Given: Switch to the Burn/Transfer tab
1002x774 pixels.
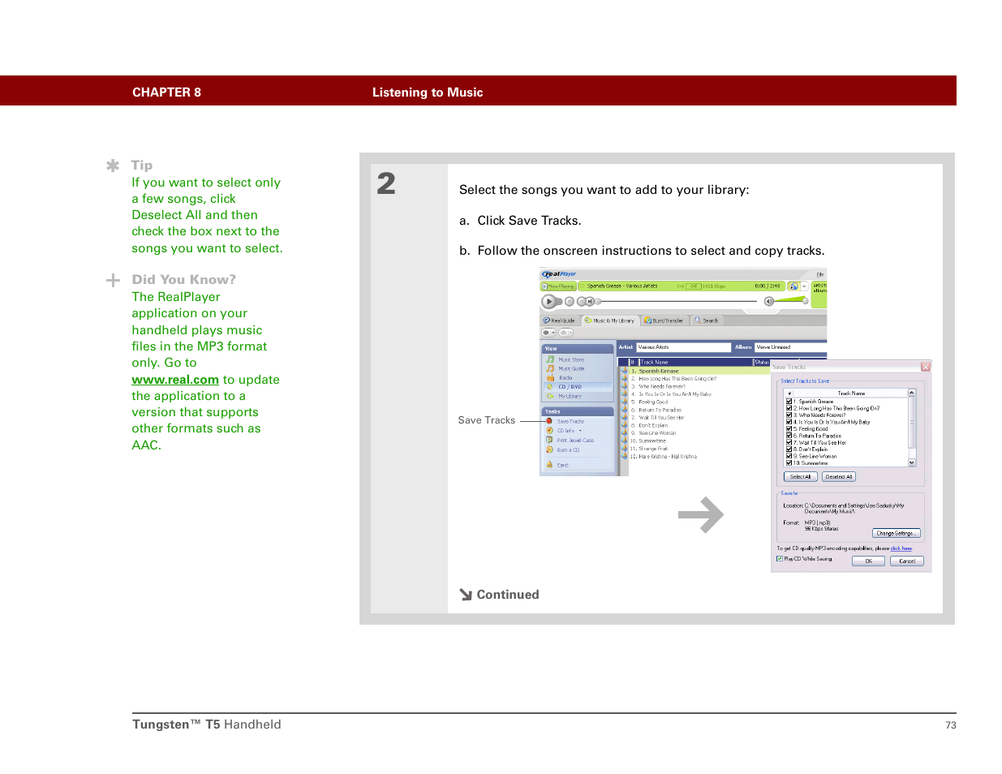Looking at the screenshot, I should pos(664,320).
